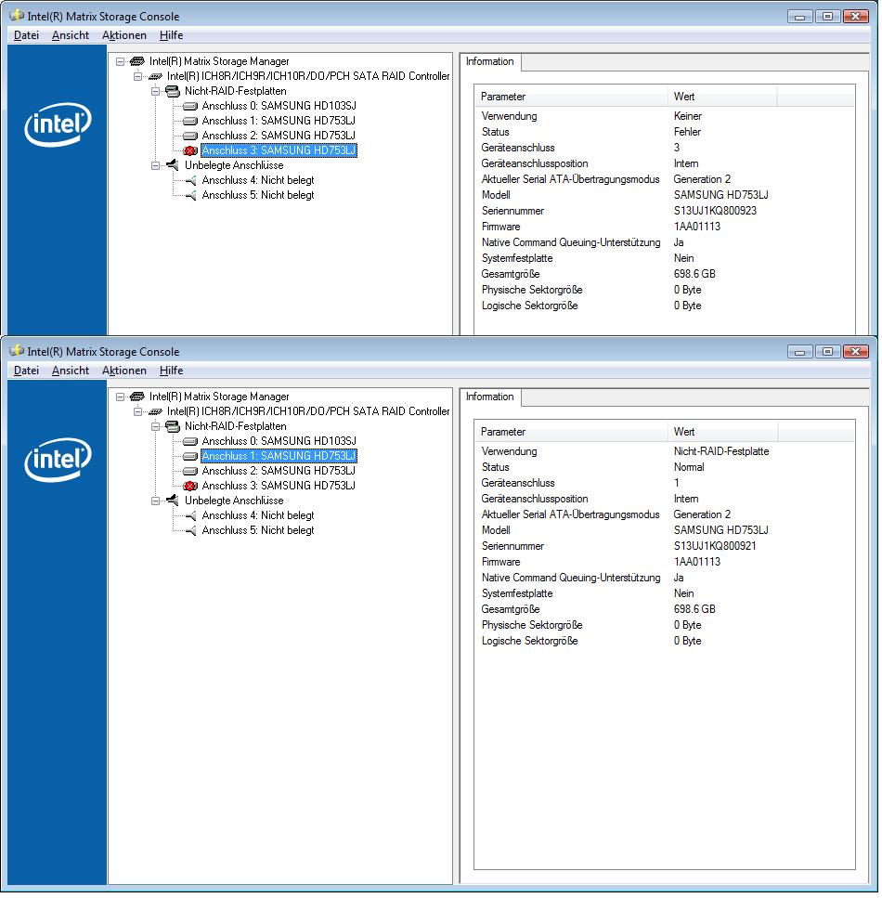
Task: Collapse Matrix Storage Manager node, top window
Action: pyautogui.click(x=120, y=61)
